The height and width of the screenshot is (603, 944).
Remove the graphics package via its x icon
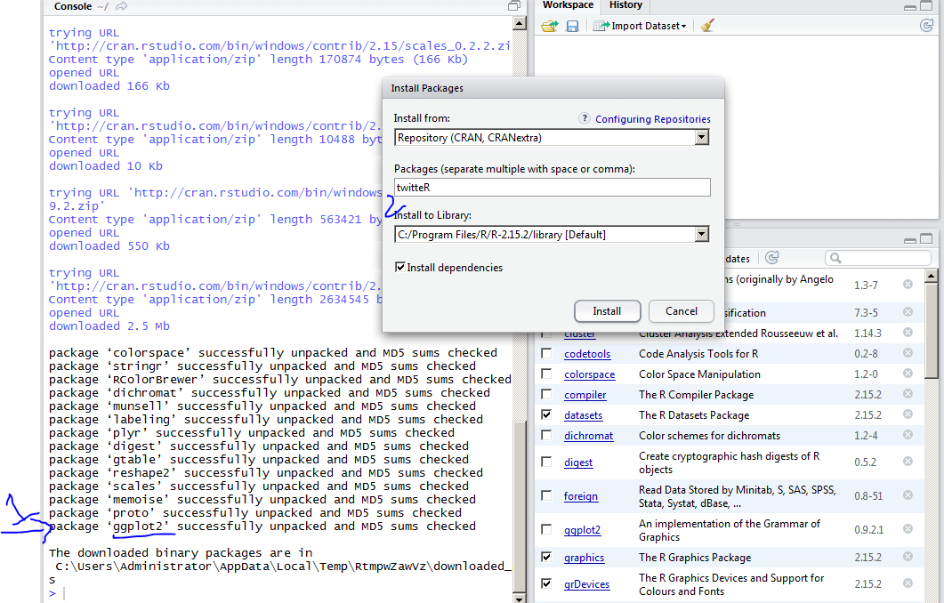click(908, 557)
